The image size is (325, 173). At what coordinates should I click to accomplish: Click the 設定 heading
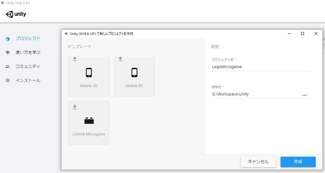pyautogui.click(x=215, y=47)
